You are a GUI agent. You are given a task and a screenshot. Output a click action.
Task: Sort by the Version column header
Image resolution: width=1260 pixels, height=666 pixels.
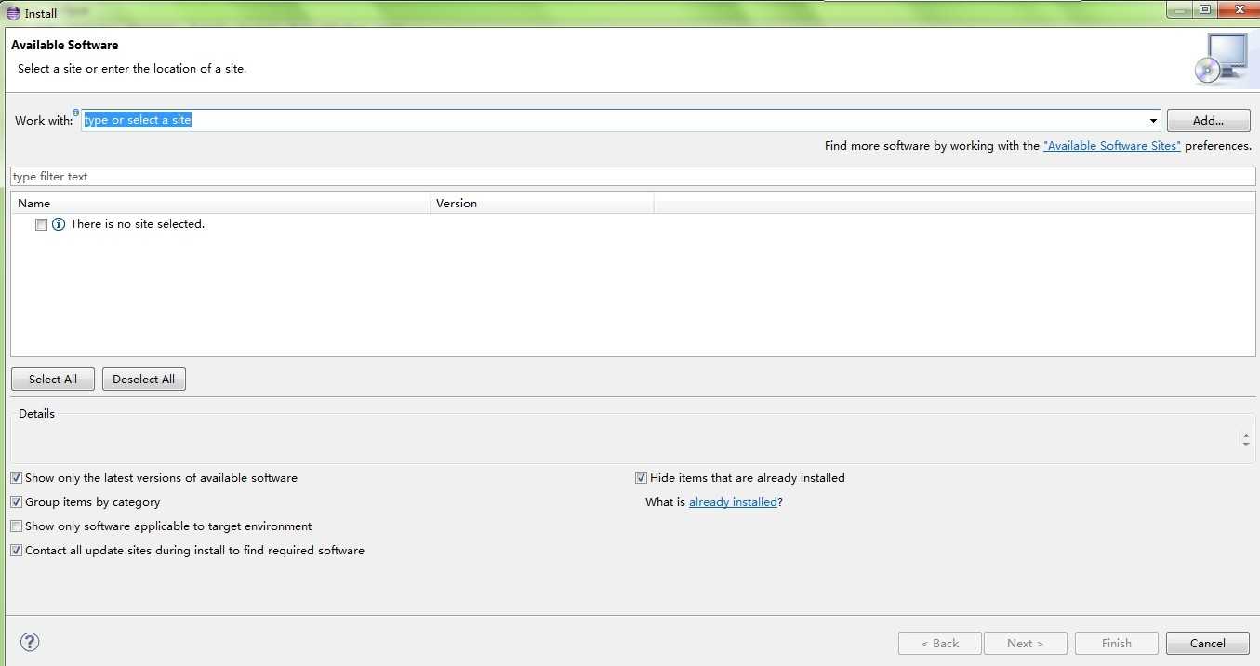click(542, 204)
